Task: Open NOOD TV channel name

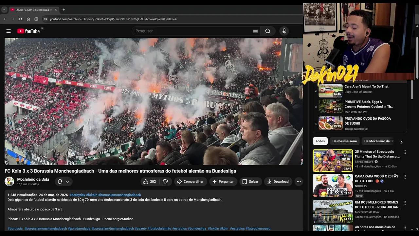Action: point(361,186)
